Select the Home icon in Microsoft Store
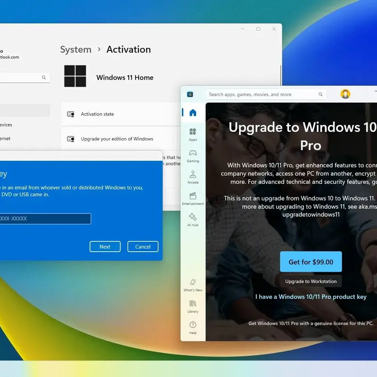This screenshot has height=377, width=377. click(193, 113)
